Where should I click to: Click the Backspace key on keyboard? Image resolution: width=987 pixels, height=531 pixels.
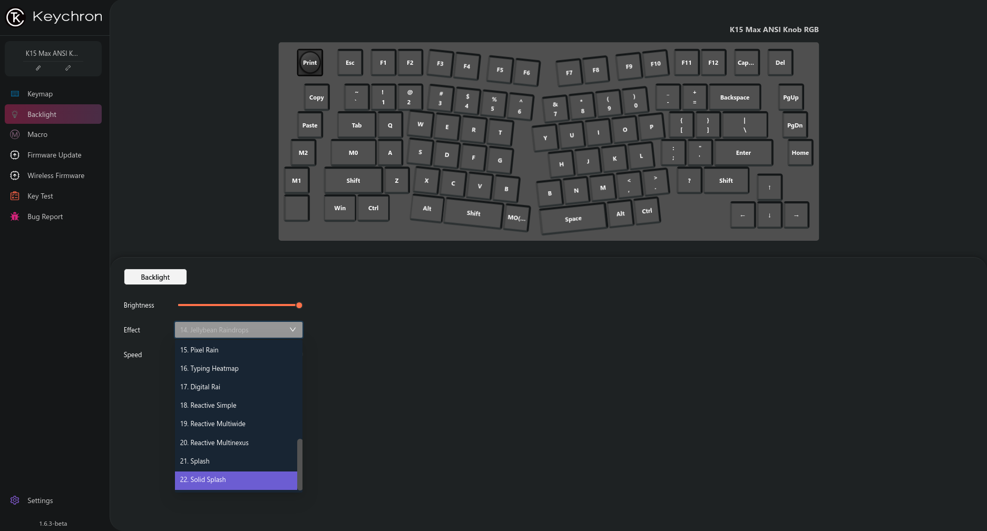click(x=735, y=97)
